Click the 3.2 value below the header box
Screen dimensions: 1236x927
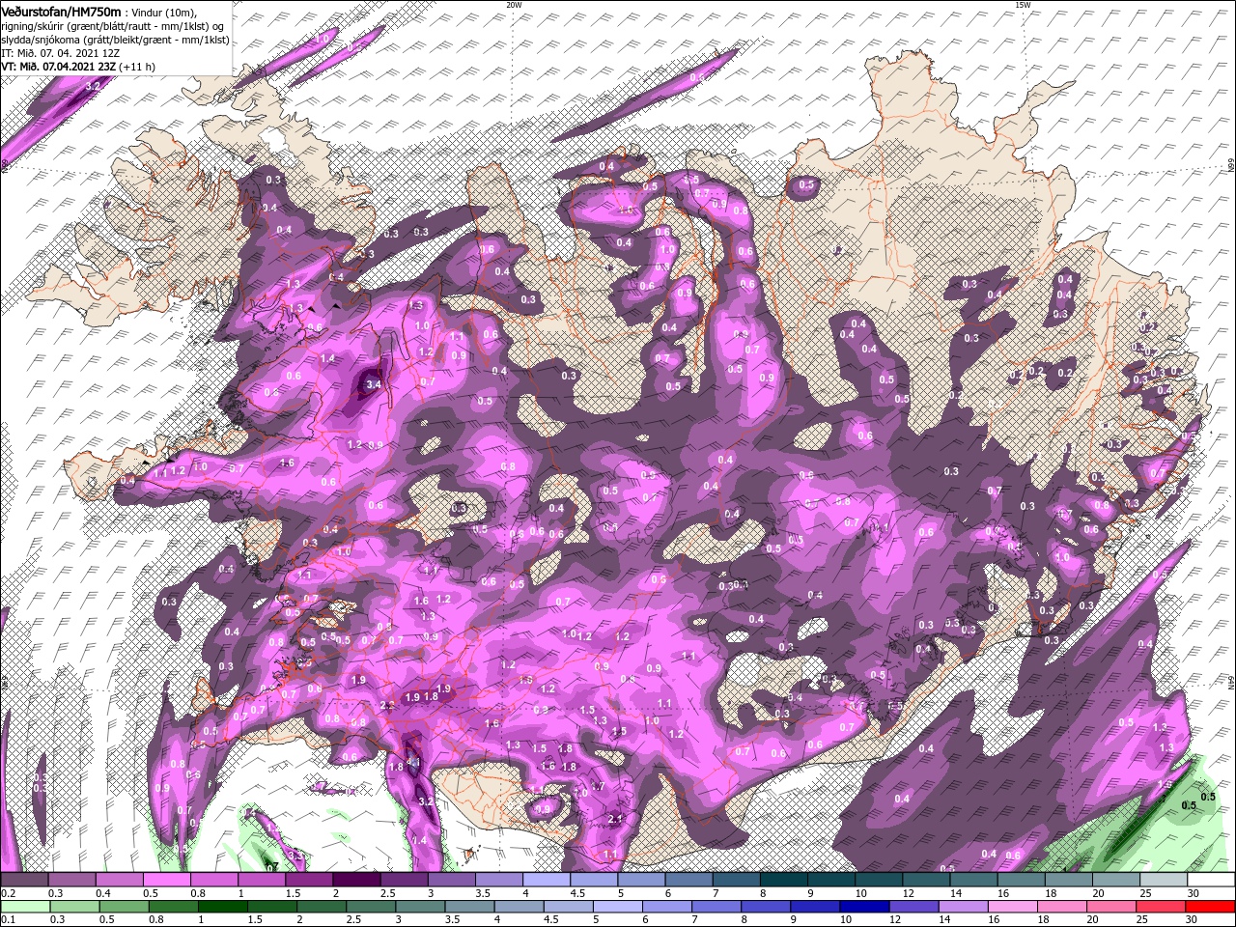(93, 86)
